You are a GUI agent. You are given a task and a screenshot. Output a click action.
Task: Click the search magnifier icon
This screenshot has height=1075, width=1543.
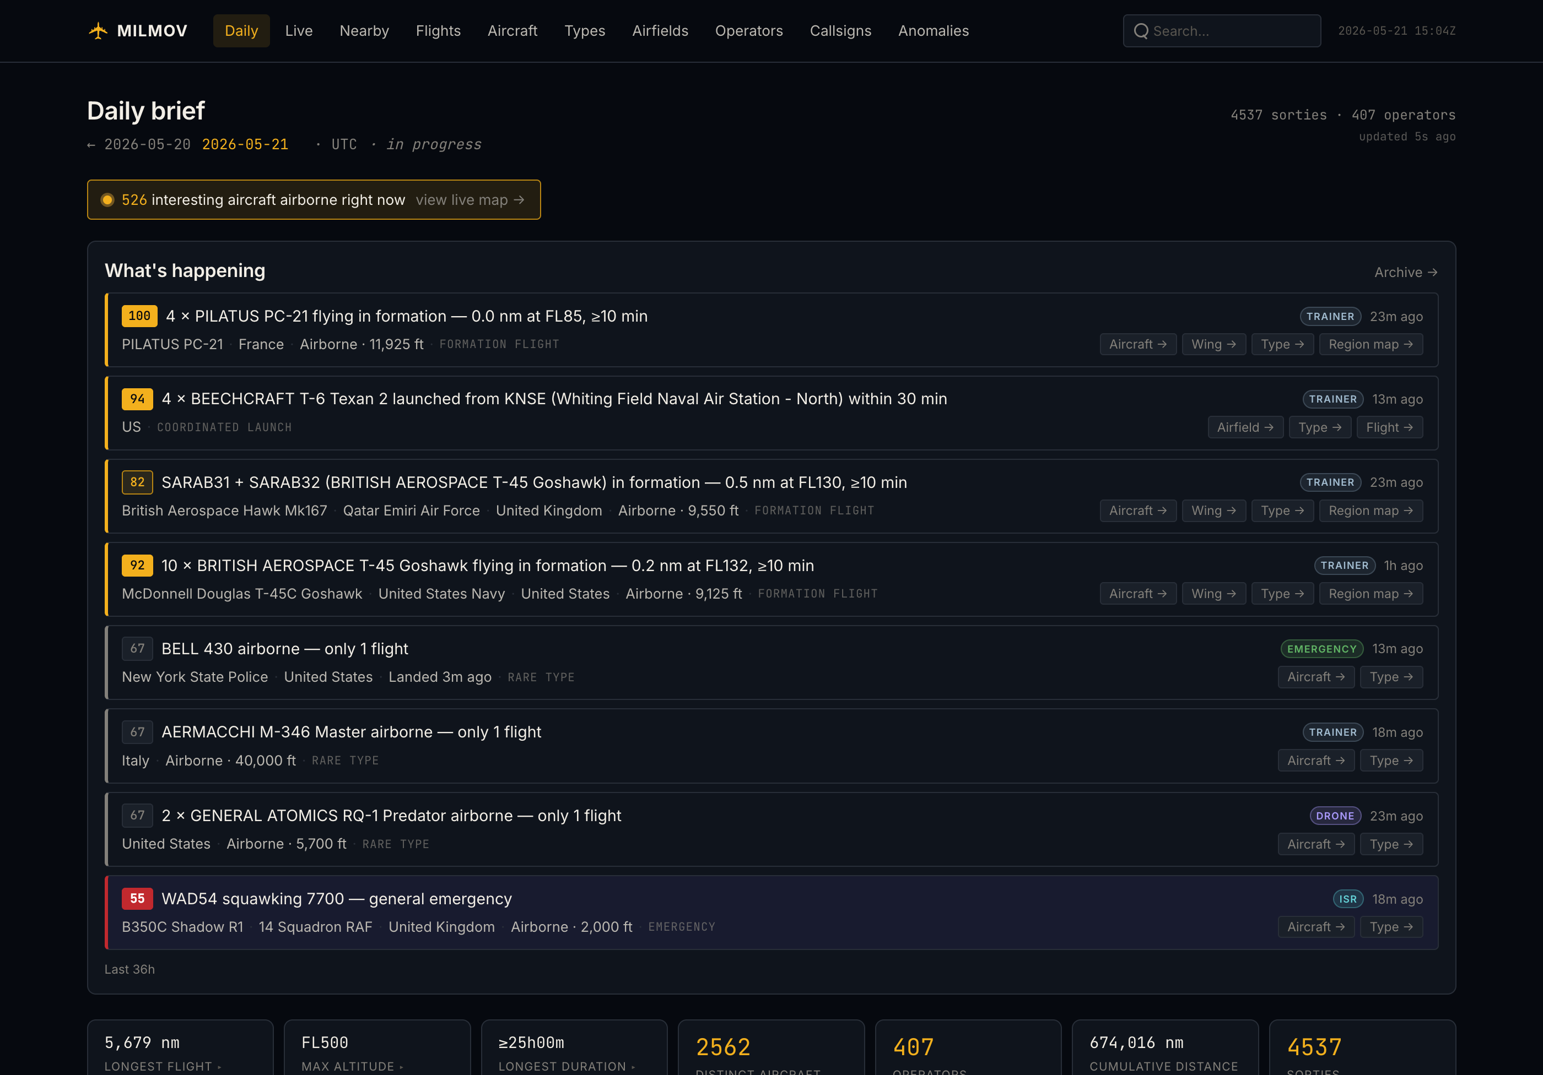click(x=1141, y=31)
